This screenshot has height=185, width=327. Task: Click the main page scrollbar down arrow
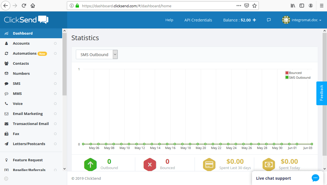pyautogui.click(x=324, y=169)
